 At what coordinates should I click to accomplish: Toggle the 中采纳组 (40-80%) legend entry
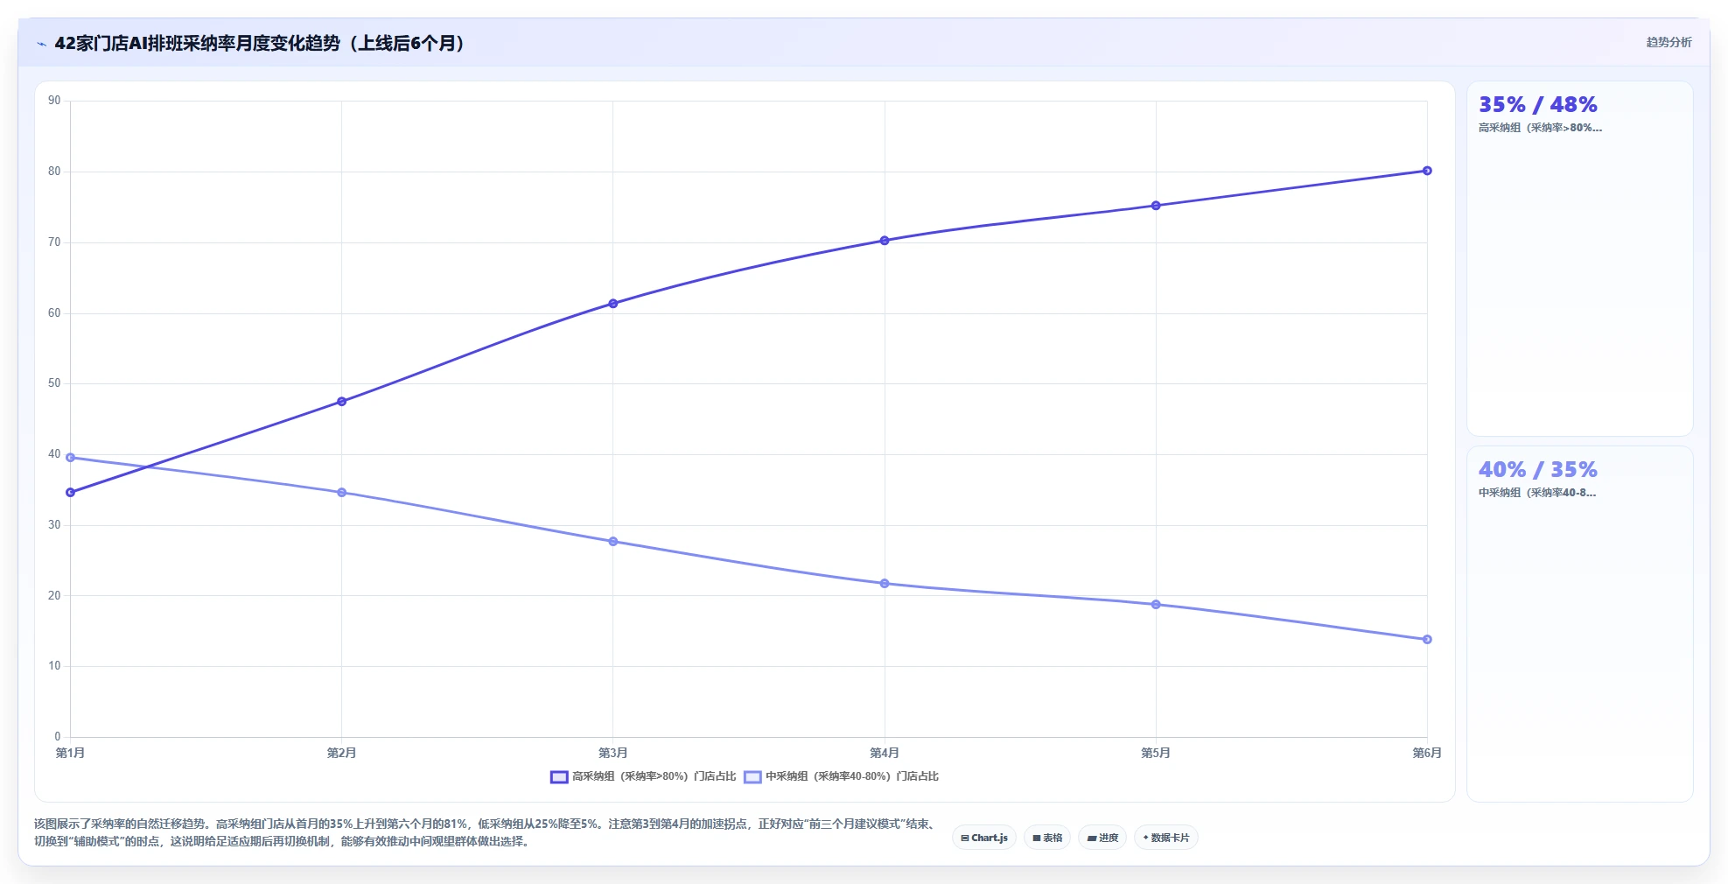(x=841, y=776)
